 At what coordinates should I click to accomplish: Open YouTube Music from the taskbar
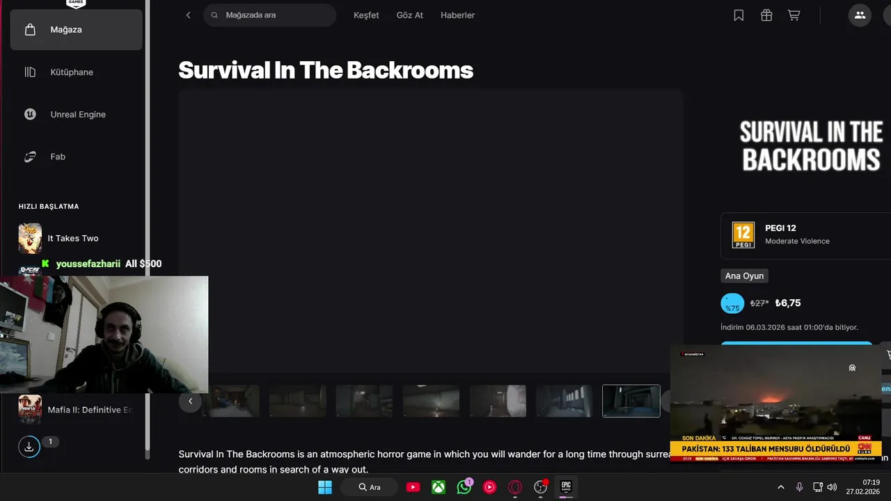coord(489,487)
